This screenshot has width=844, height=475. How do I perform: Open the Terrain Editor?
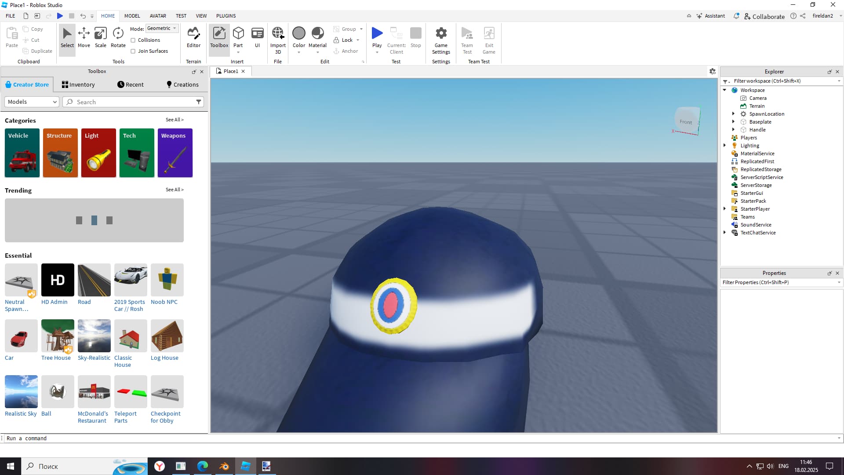pyautogui.click(x=193, y=38)
